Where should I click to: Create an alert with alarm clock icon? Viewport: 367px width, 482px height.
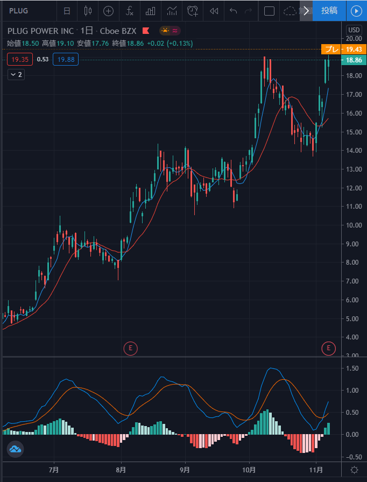pos(193,11)
